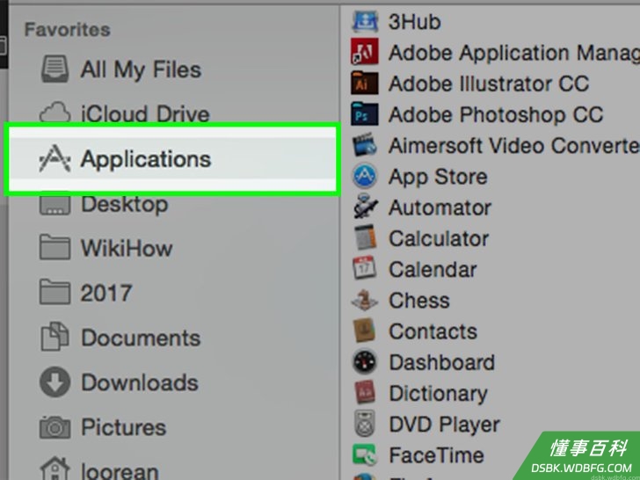Click the Dashboard gauge icon
This screenshot has height=480, width=640.
365,361
